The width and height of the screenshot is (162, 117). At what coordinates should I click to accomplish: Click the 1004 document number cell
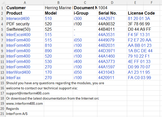point(112,8)
